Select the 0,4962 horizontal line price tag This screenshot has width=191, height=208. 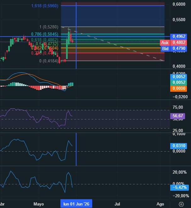pos(178,36)
